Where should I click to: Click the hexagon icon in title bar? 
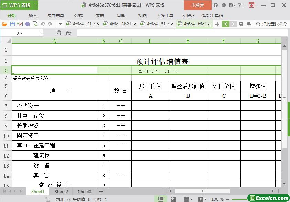[224, 5]
